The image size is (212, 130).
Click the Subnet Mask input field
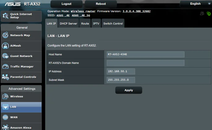[121, 80]
